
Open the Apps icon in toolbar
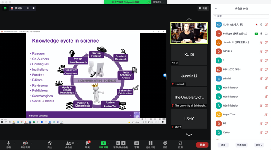(x=180, y=143)
